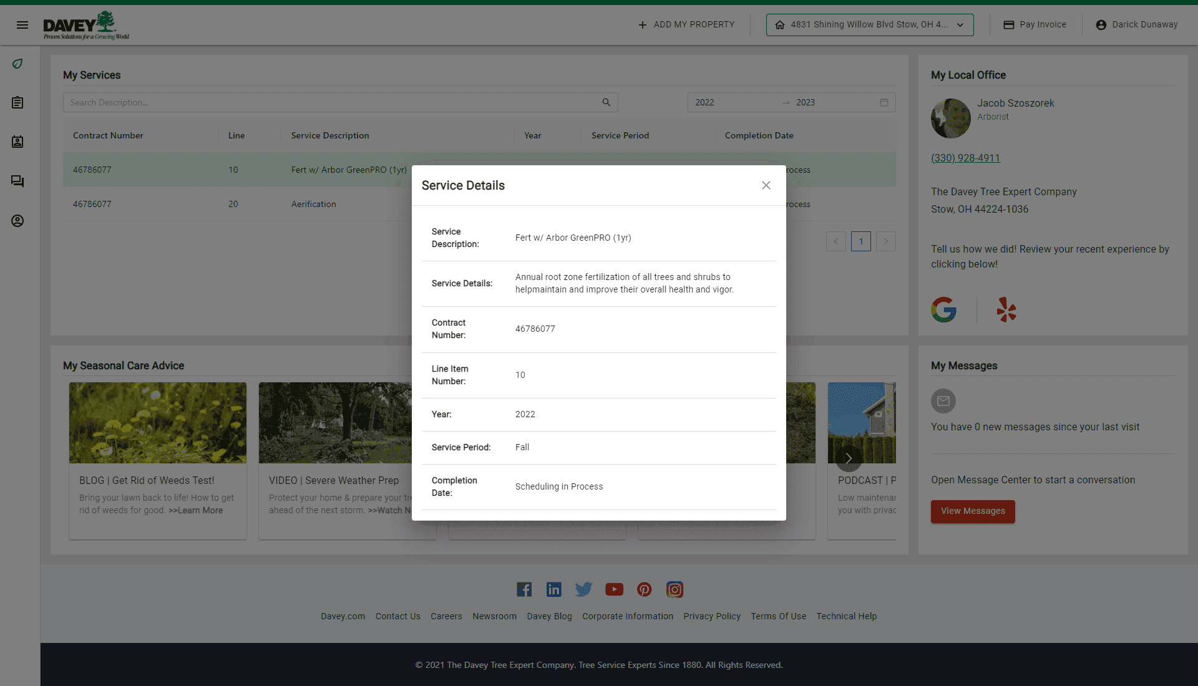The width and height of the screenshot is (1198, 686).
Task: Call the (330) 928-4911 phone link
Action: [x=965, y=158]
